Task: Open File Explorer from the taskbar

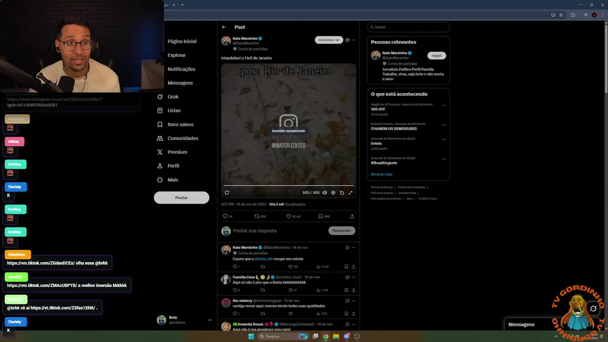Action: (x=336, y=336)
